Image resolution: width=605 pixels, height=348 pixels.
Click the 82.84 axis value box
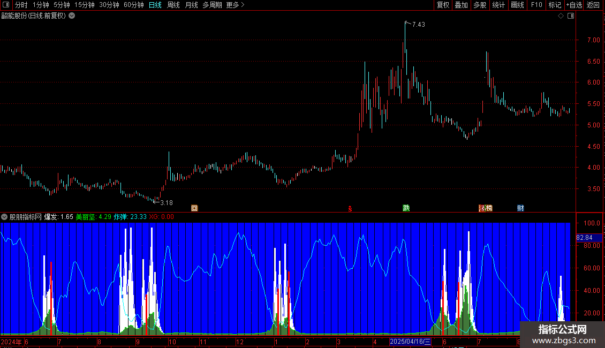coord(589,238)
